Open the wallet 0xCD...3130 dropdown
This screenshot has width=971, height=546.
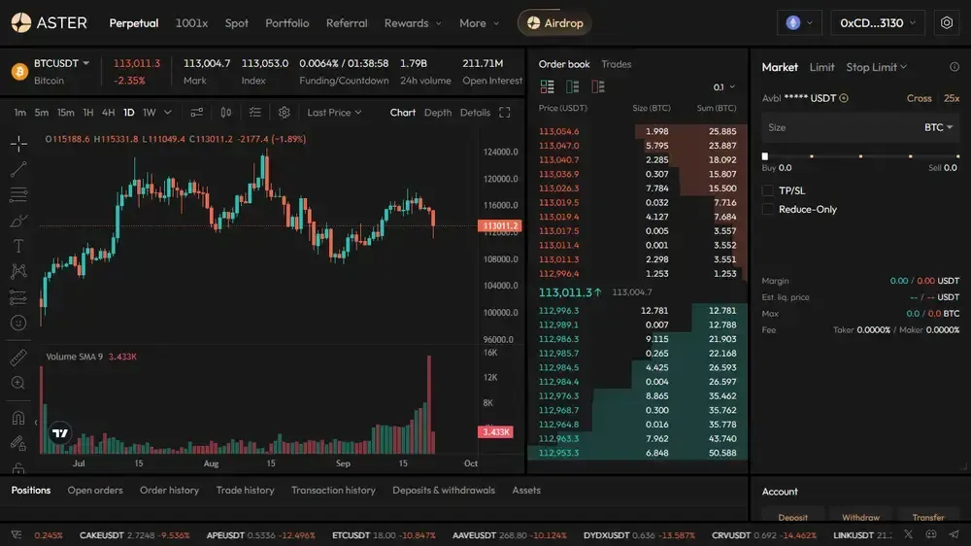(x=878, y=23)
